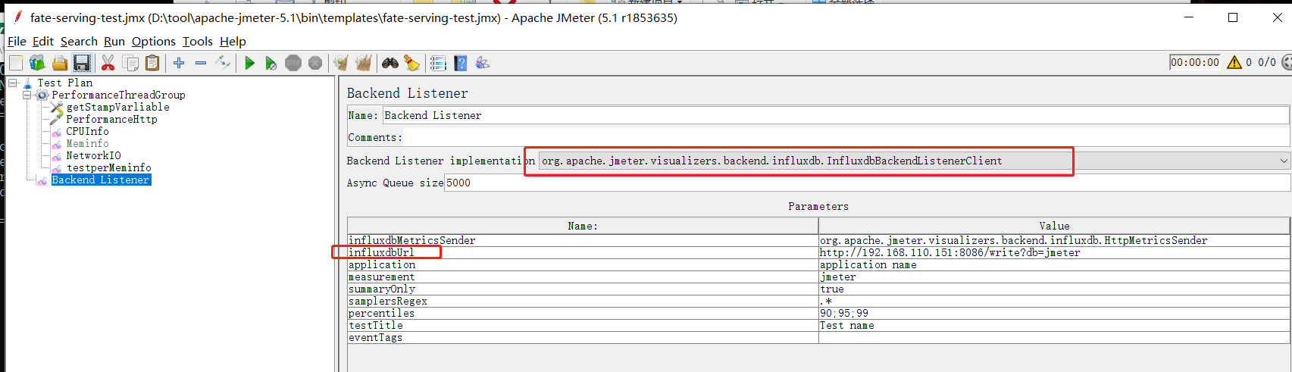Create a new test plan
The width and height of the screenshot is (1292, 372).
[x=16, y=63]
